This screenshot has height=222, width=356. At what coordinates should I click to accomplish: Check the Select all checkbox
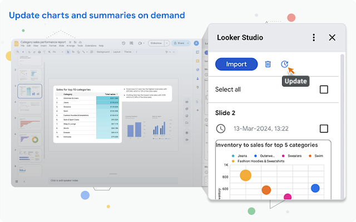coord(324,89)
